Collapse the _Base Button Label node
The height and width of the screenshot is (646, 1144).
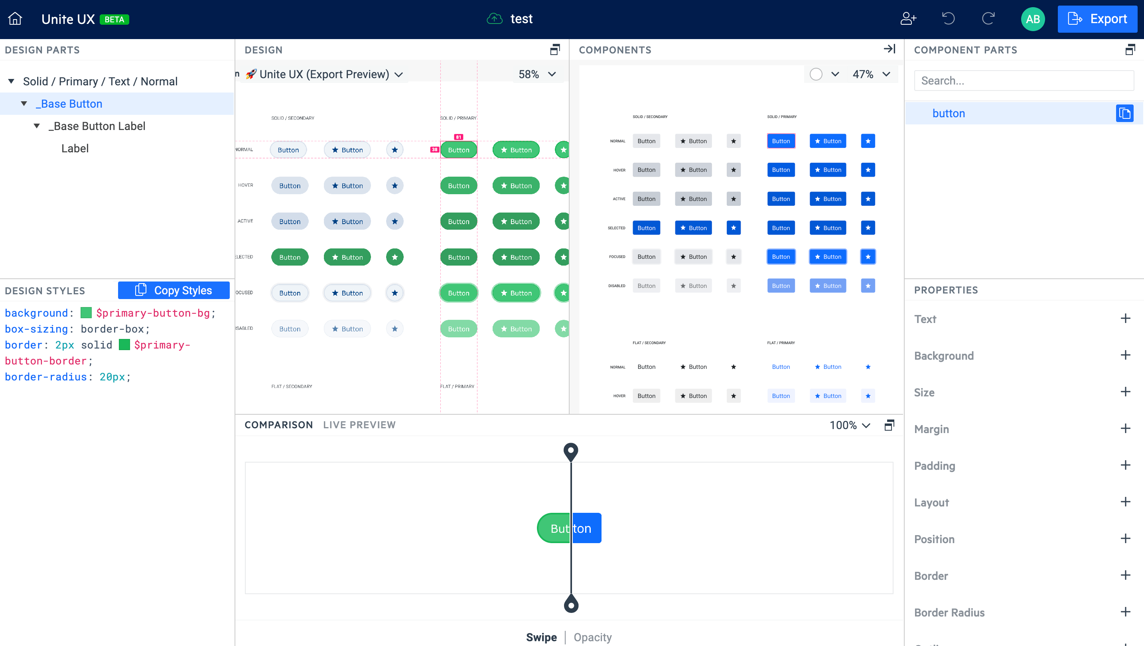(37, 126)
